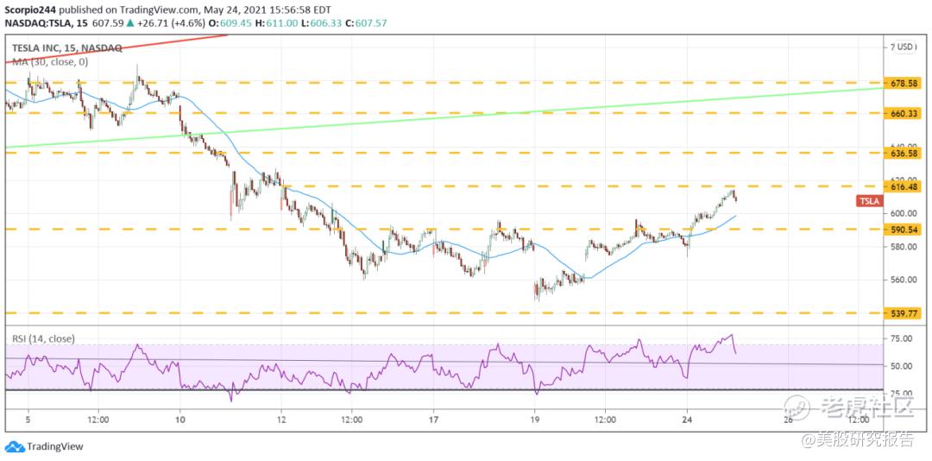Select the 636.58 price level label
This screenshot has width=932, height=461.
click(904, 153)
